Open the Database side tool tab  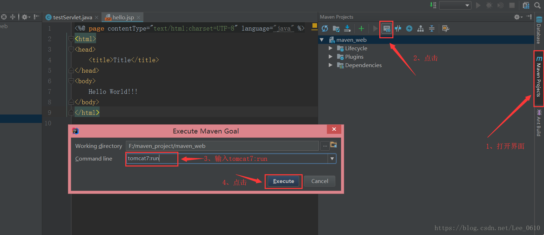tap(539, 30)
